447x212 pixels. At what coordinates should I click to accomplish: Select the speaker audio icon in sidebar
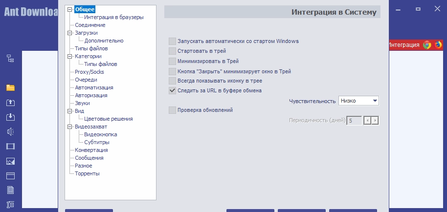click(x=10, y=131)
